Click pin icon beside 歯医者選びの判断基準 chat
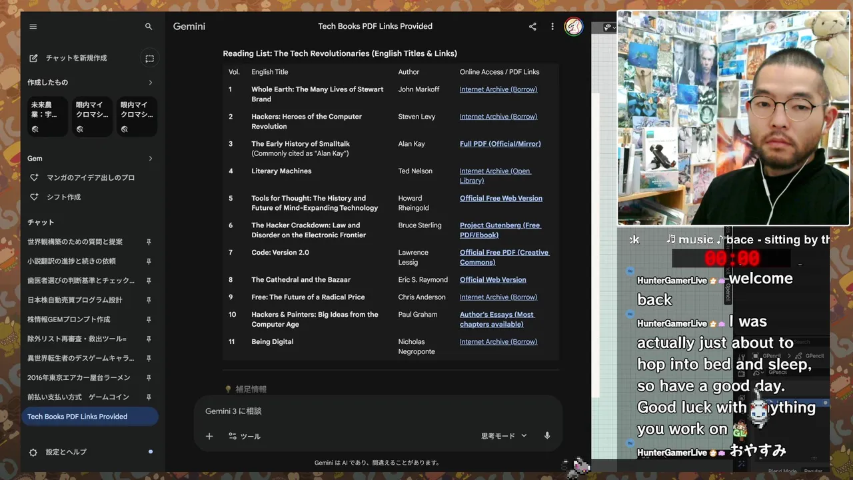Viewport: 853px width, 480px height. [x=149, y=281]
